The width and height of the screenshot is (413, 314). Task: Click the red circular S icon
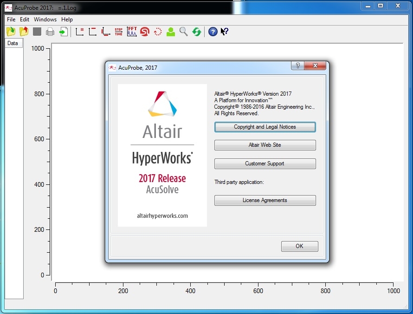tap(145, 32)
